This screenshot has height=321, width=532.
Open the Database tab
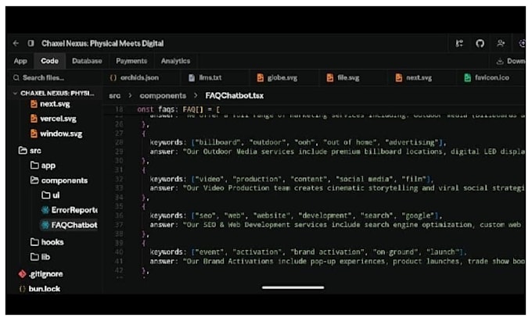[87, 61]
